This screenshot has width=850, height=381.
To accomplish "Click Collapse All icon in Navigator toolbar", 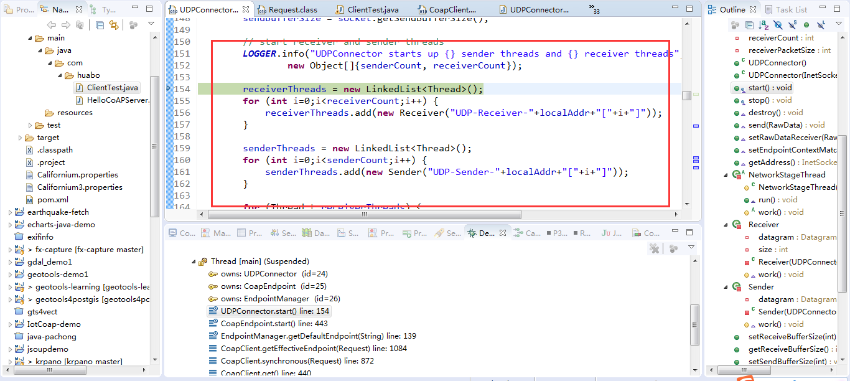I will click(100, 25).
